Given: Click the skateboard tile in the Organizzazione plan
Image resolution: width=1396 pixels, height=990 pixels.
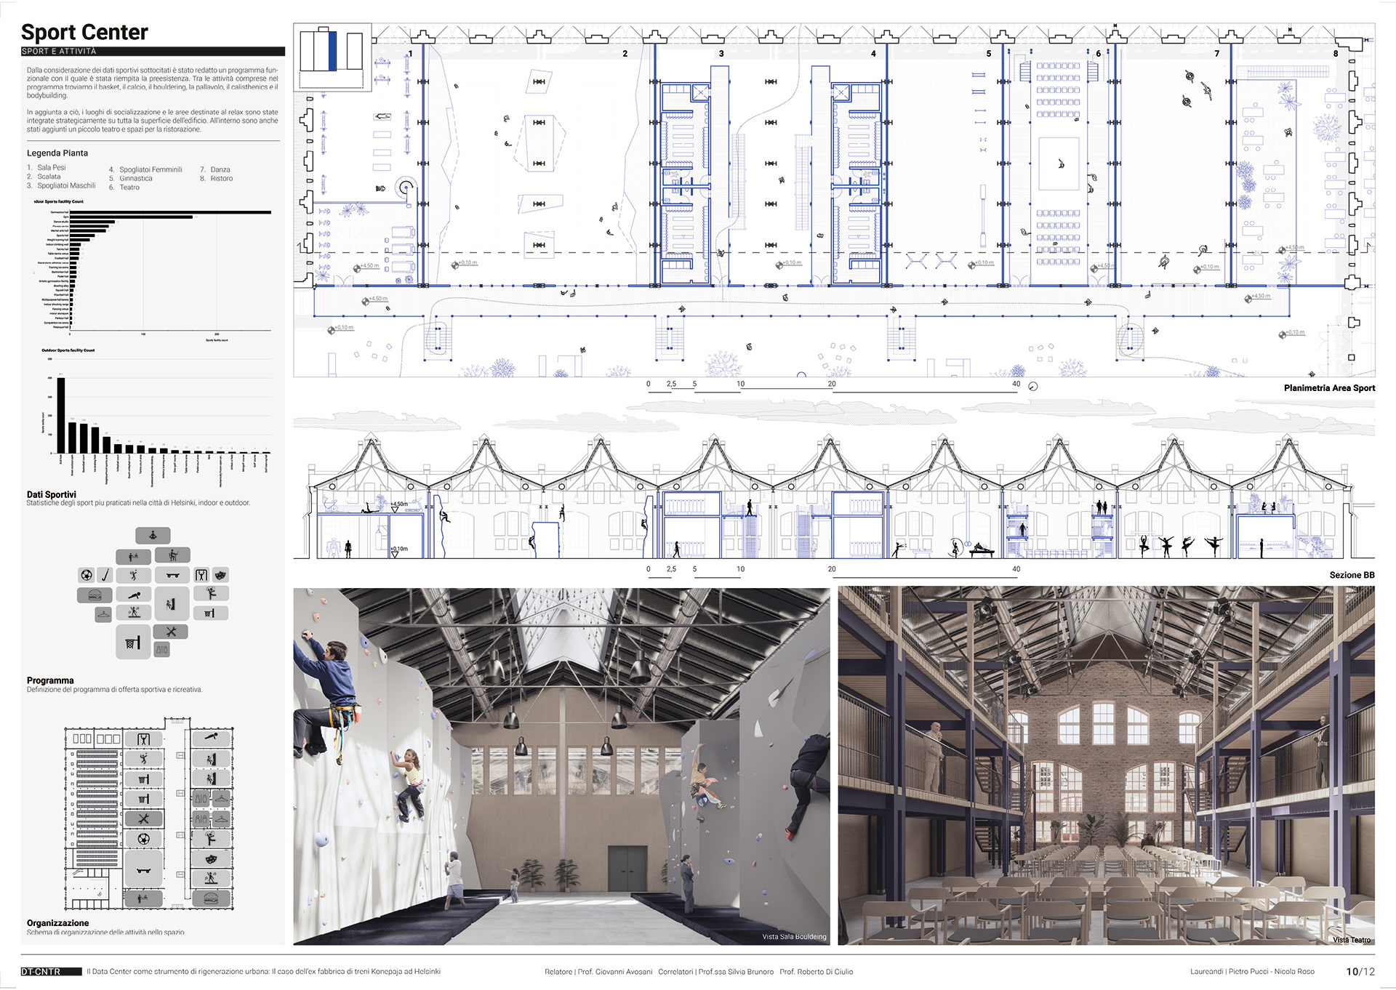Looking at the screenshot, I should (143, 869).
